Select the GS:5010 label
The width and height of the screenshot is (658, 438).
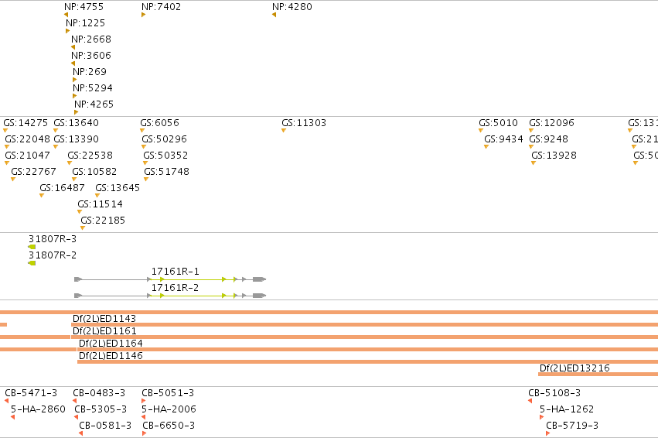tap(498, 123)
